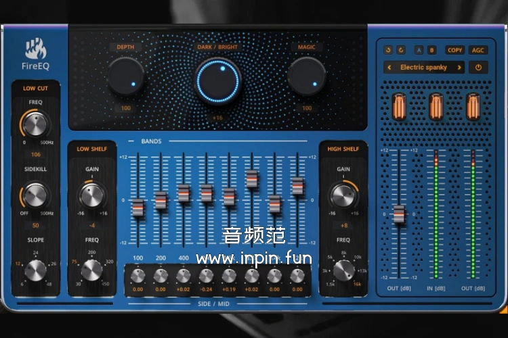Click the FireEQ logo
Image resolution: width=508 pixels, height=338 pixels.
point(36,54)
